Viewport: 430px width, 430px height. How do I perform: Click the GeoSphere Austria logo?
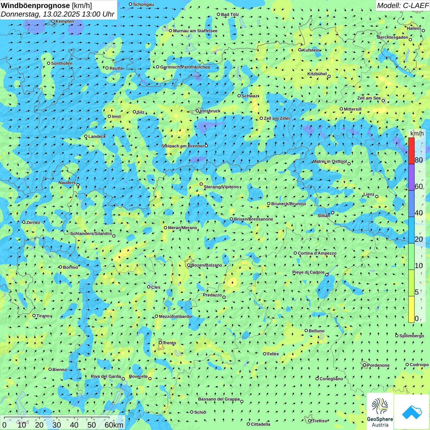coord(380,412)
